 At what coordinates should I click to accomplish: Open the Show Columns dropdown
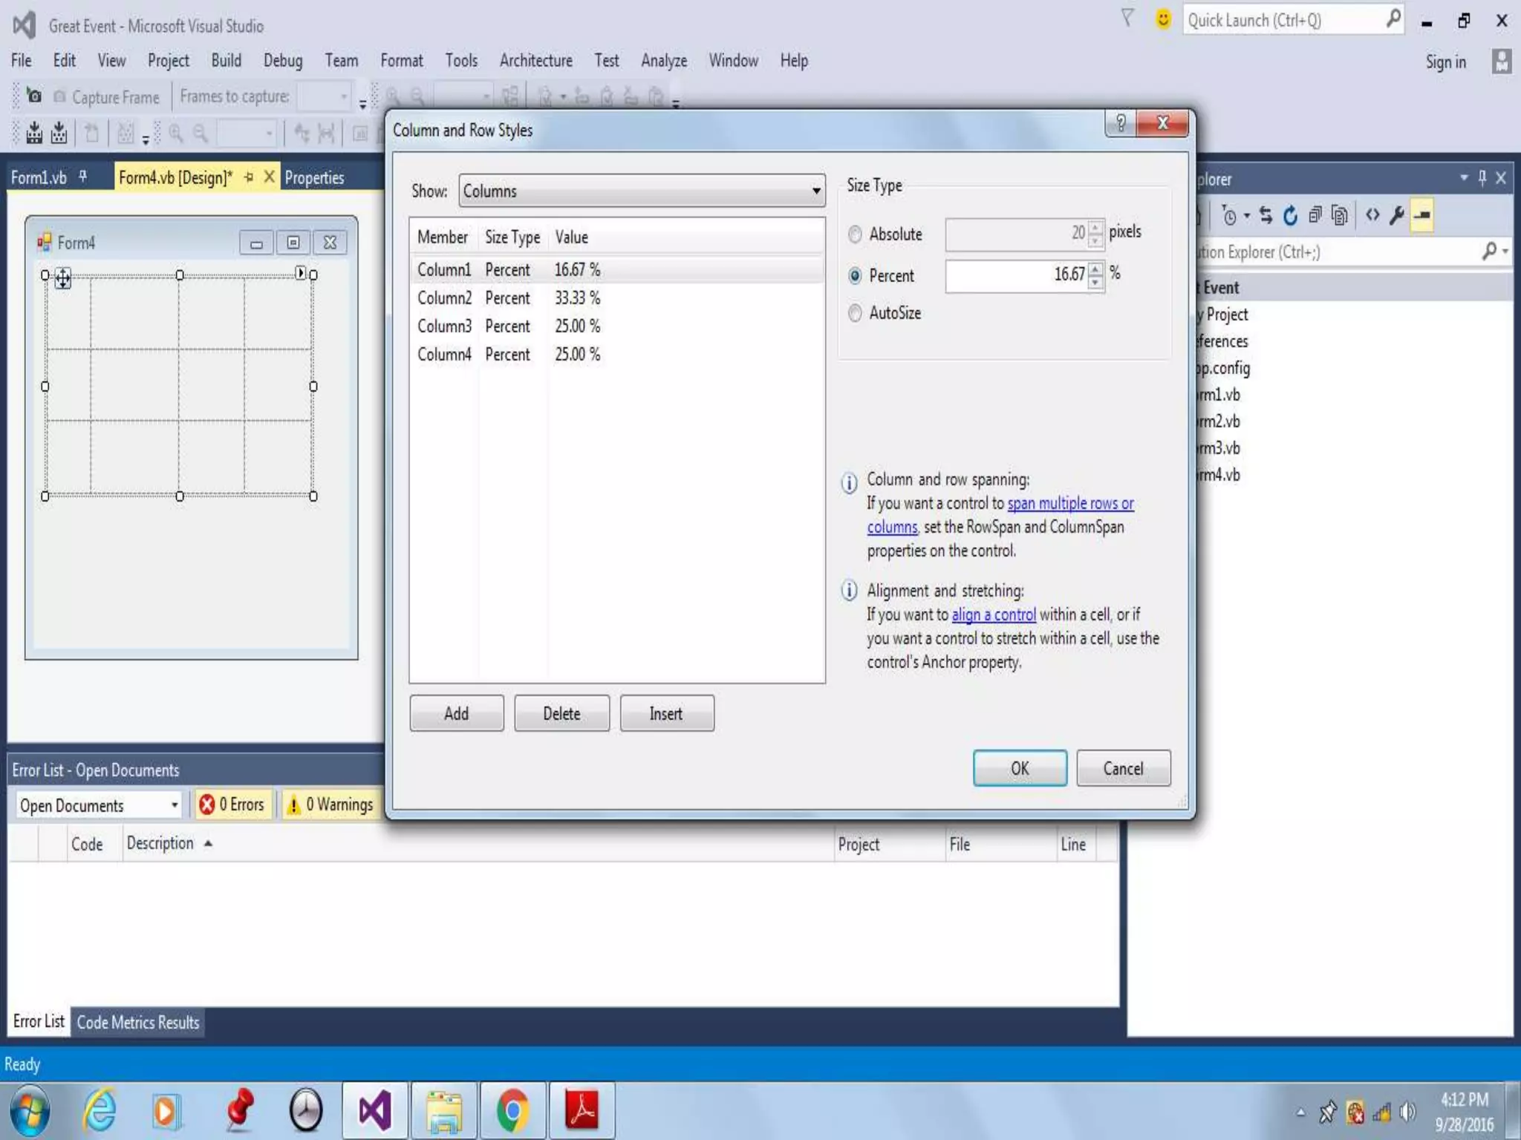pos(815,191)
